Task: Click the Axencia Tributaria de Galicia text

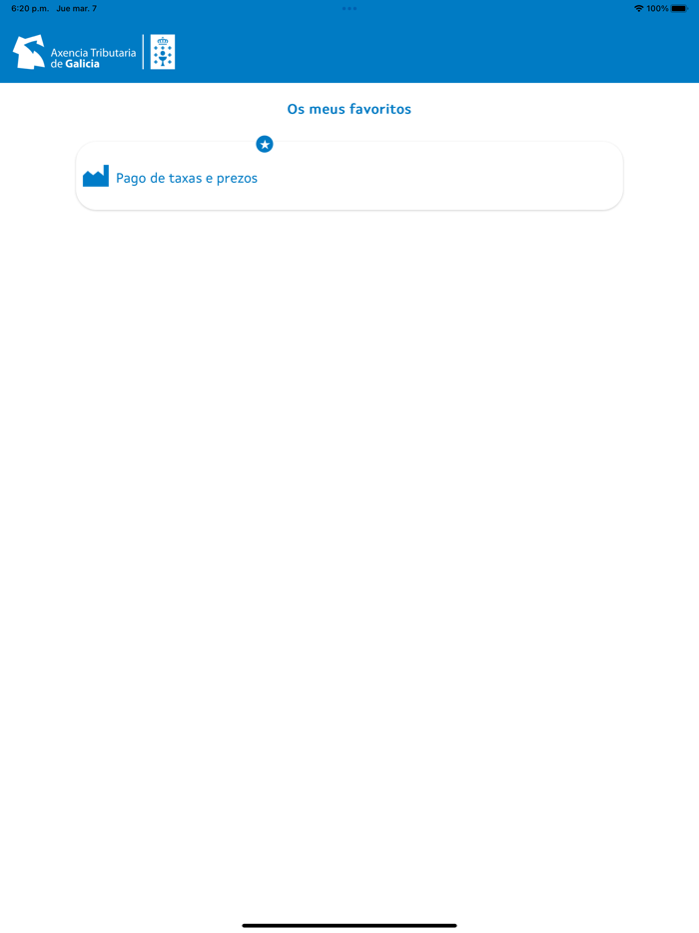Action: tap(93, 58)
